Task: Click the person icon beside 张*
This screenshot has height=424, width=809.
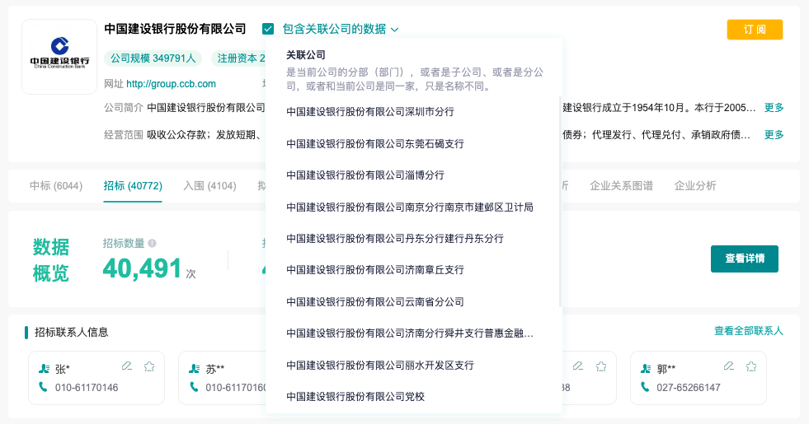Action: tap(44, 369)
